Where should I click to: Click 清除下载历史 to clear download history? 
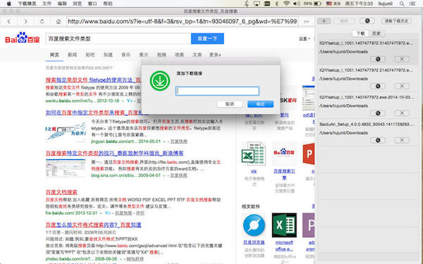pyautogui.click(x=396, y=21)
